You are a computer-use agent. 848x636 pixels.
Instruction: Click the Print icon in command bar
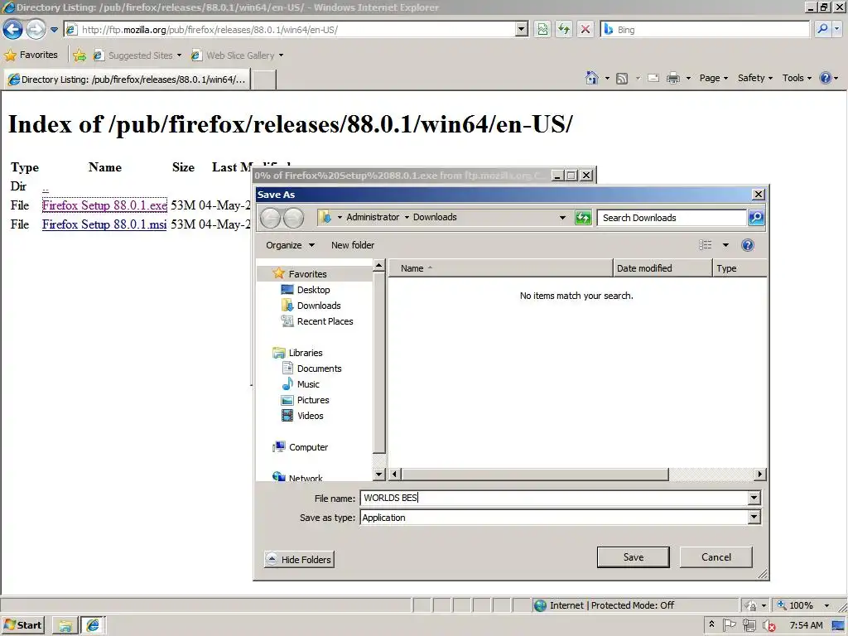[x=672, y=79]
